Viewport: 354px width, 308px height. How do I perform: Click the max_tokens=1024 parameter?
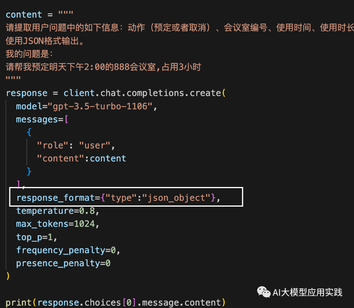(57, 224)
